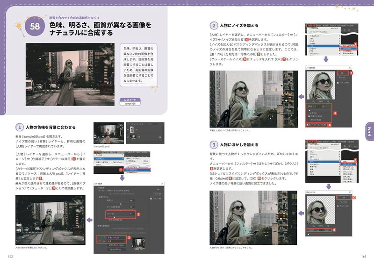Open the Source (ソース) dropdown in Match Color
Image resolution: width=374 pixels, height=264 pixels.
coord(116,238)
